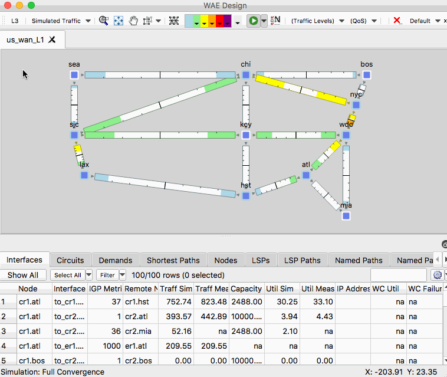The image size is (447, 377).
Task: Select the lax to hst circuit
Action: click(165, 185)
